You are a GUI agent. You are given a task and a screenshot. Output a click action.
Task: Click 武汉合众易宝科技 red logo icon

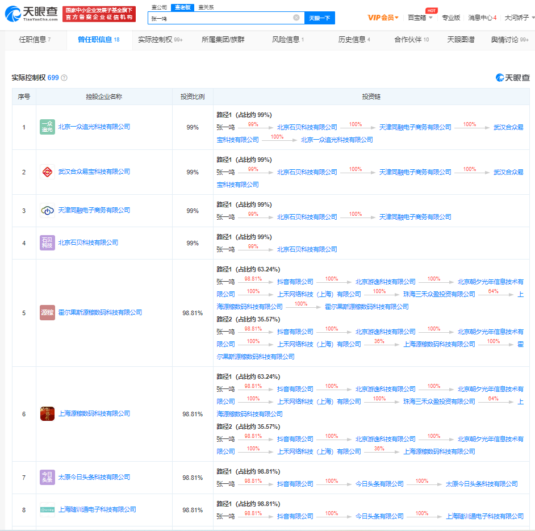point(48,172)
